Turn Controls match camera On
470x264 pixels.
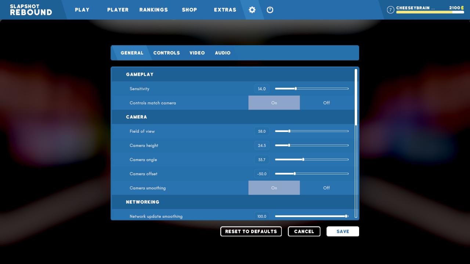(274, 103)
